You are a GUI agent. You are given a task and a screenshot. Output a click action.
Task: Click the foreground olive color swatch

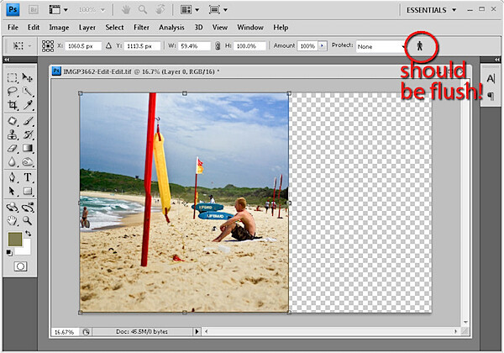click(x=15, y=239)
